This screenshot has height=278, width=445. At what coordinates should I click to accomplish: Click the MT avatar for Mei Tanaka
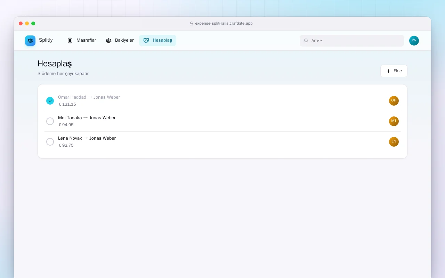point(394,121)
